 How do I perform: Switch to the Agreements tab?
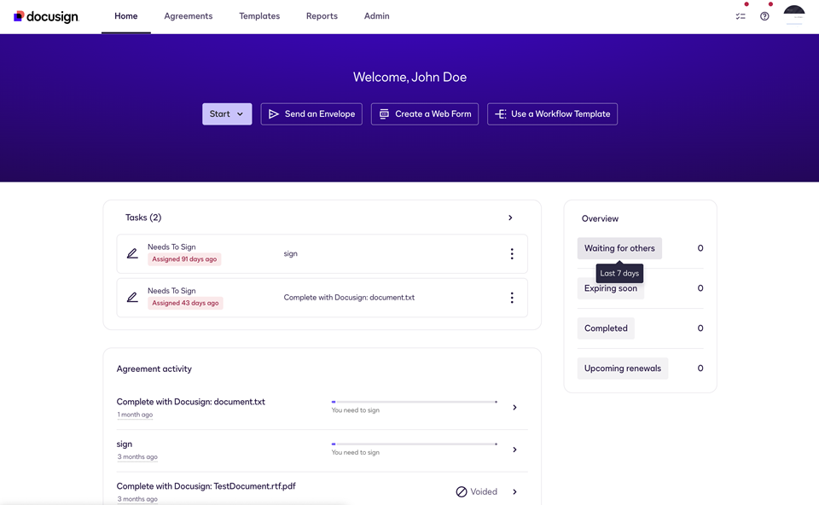[188, 15]
